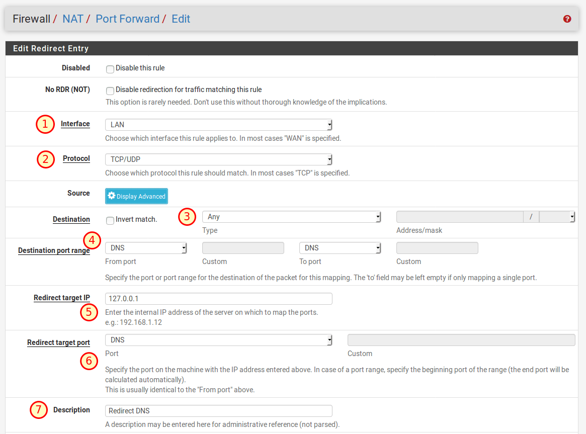Click the gear icon on Display Advanced

(x=112, y=196)
